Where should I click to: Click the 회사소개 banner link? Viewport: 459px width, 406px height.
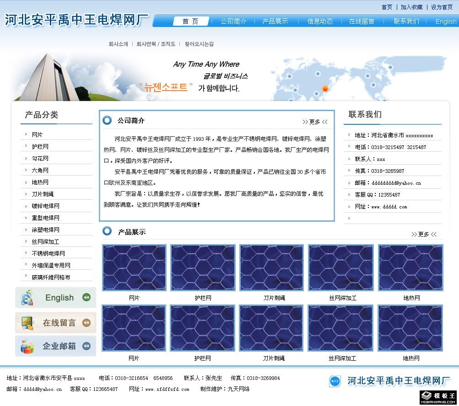tap(118, 44)
